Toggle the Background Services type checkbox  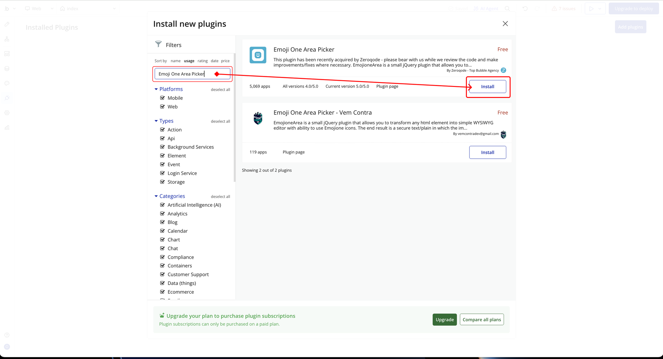(163, 147)
